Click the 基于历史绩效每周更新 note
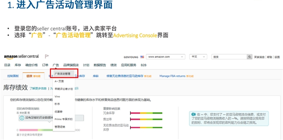 (x=29, y=135)
